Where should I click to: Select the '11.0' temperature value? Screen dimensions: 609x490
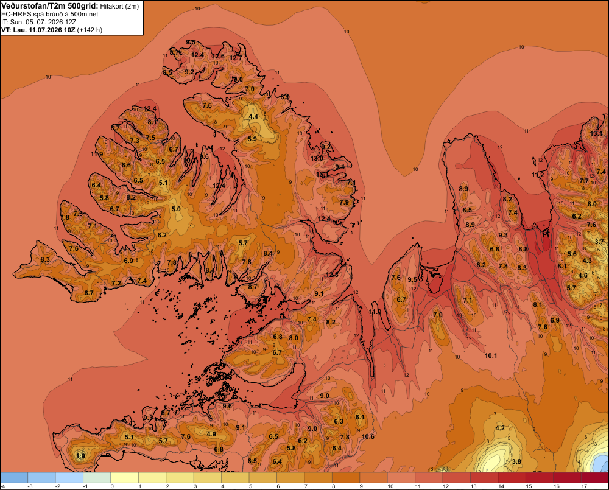[375, 312]
